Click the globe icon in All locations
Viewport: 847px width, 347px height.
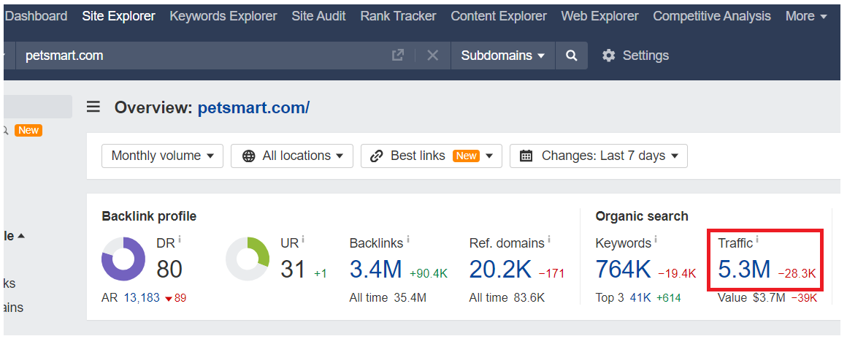248,156
